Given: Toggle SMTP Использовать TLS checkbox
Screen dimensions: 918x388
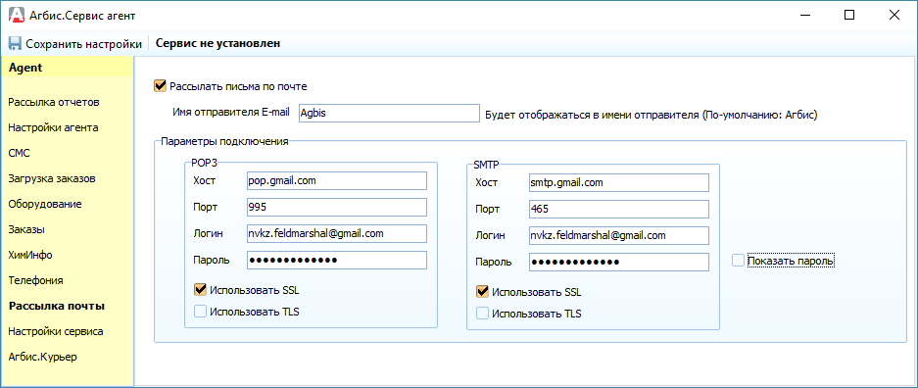Looking at the screenshot, I should click(482, 314).
